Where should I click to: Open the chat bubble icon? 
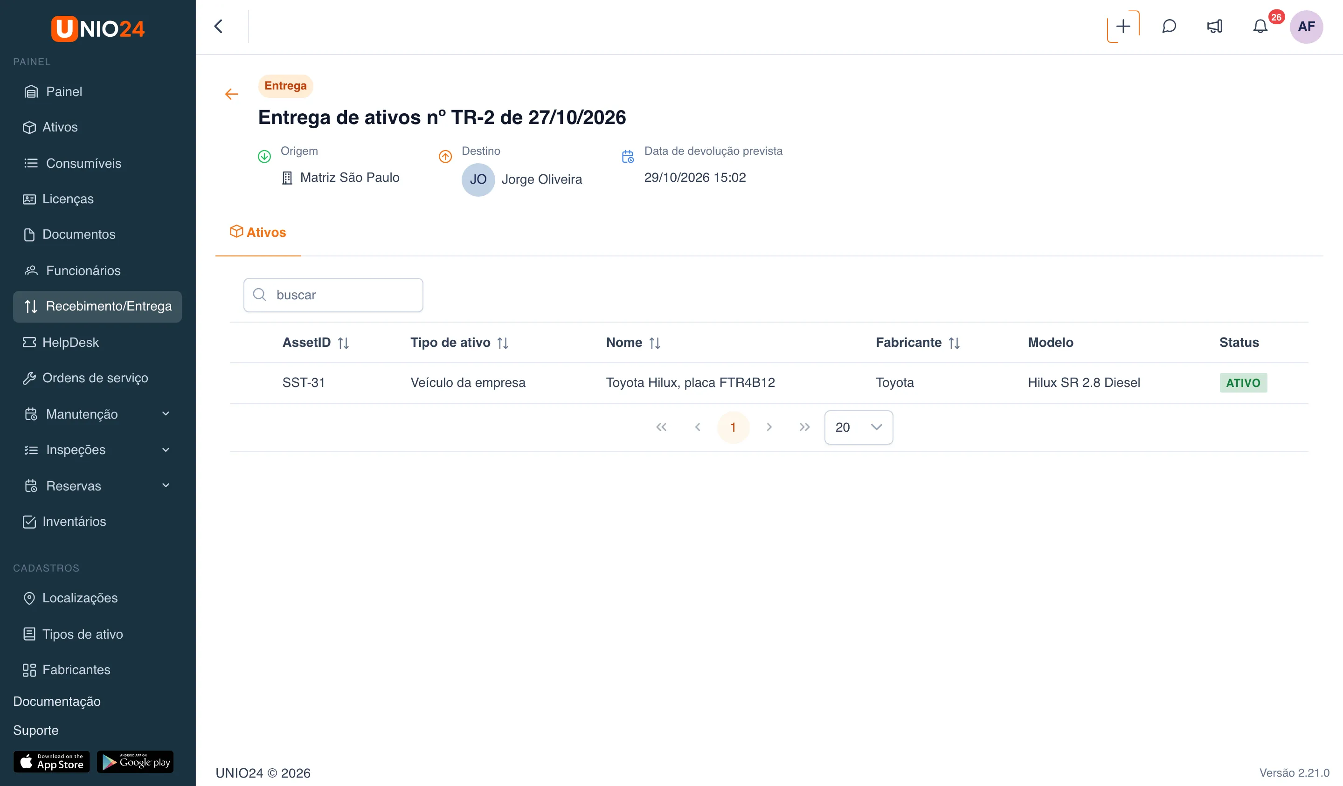click(x=1169, y=26)
